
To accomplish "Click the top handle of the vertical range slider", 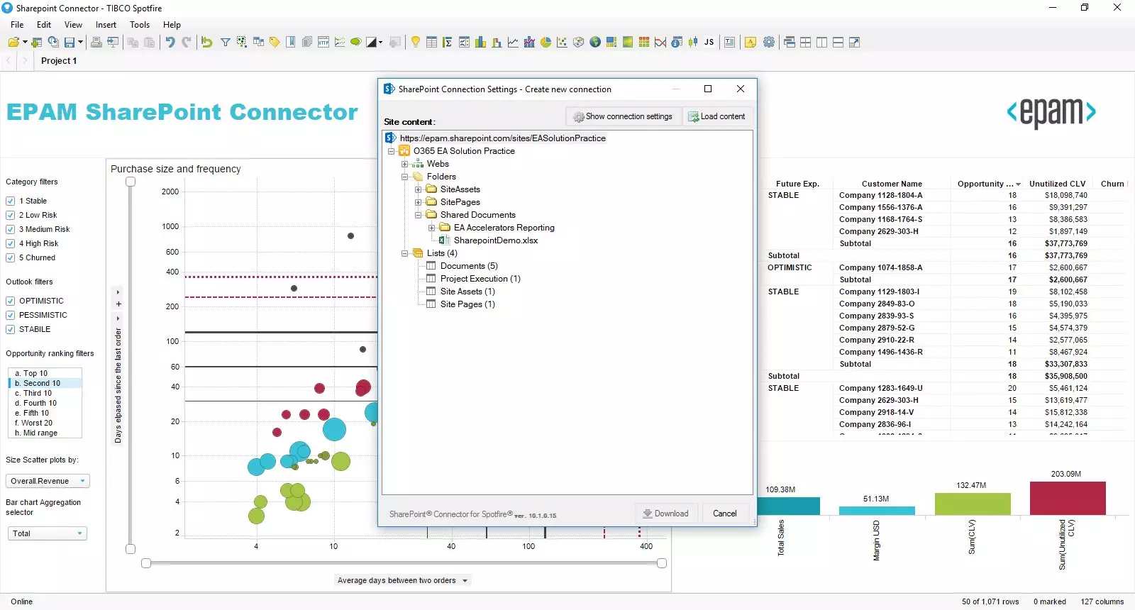I will pos(131,182).
